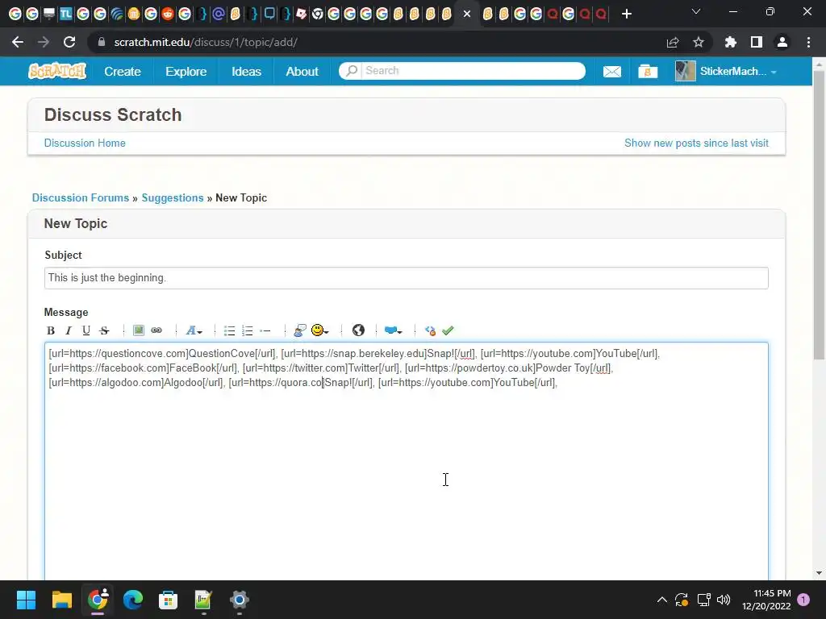Click into the Subject input field

coord(407,278)
